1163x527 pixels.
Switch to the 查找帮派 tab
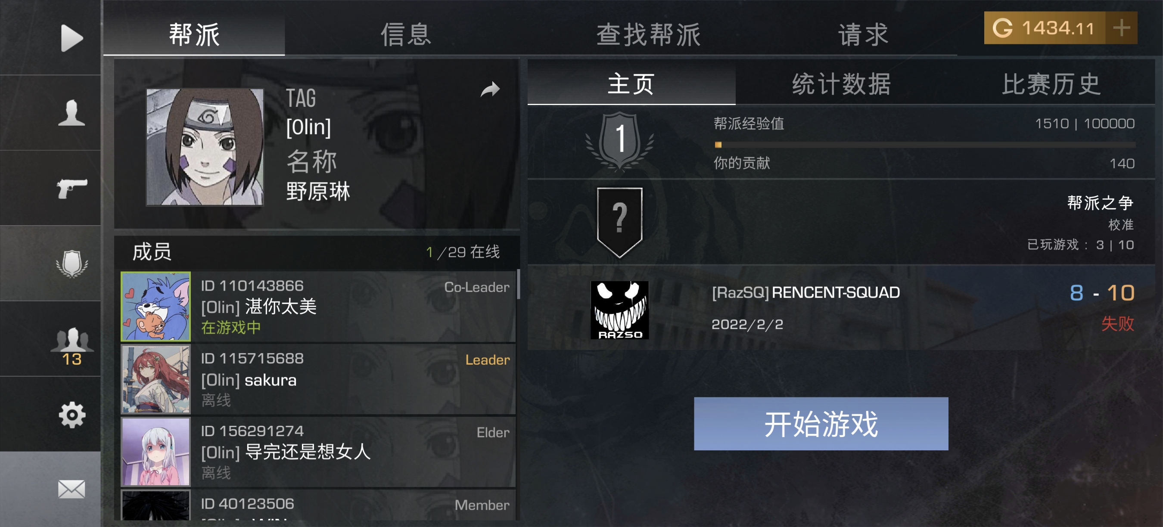click(649, 34)
